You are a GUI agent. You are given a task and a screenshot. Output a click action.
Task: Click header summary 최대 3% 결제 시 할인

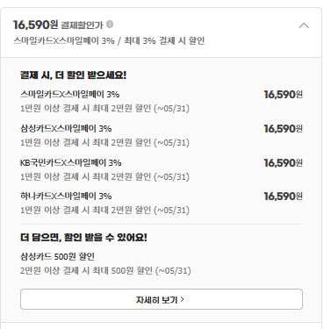164,40
